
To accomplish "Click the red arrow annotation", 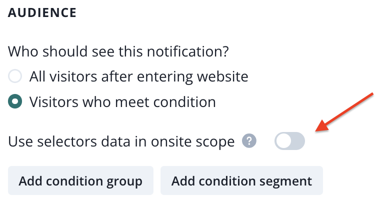I will click(x=345, y=112).
